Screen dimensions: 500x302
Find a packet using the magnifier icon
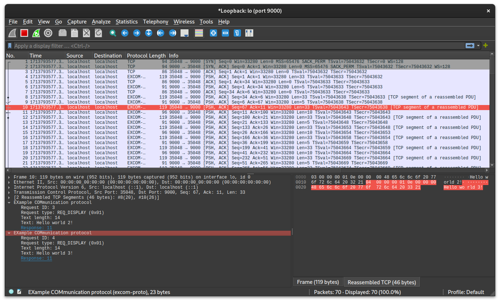pos(113,33)
